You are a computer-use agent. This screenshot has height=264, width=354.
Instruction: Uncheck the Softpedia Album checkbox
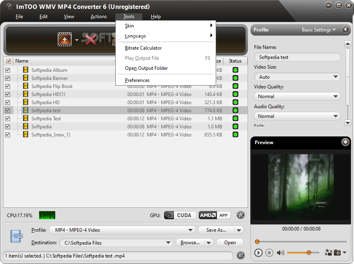[8, 70]
